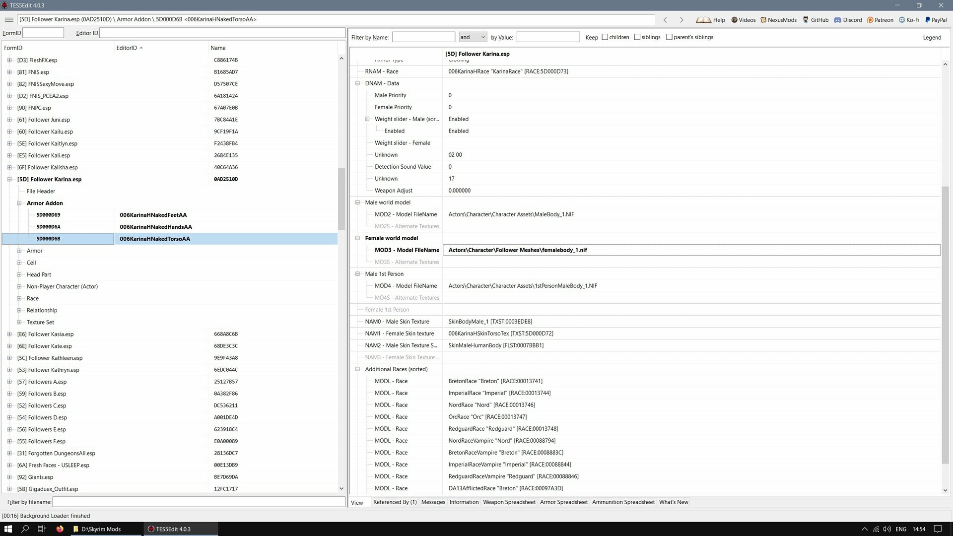Expand the Race group under Karina
Image resolution: width=953 pixels, height=536 pixels.
pos(19,298)
